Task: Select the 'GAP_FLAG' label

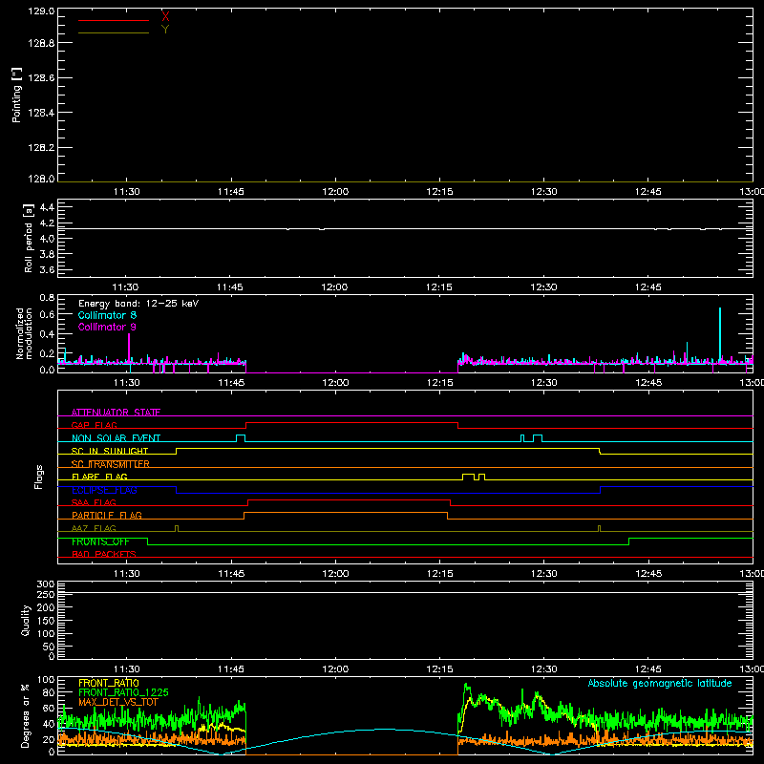Action: click(94, 425)
